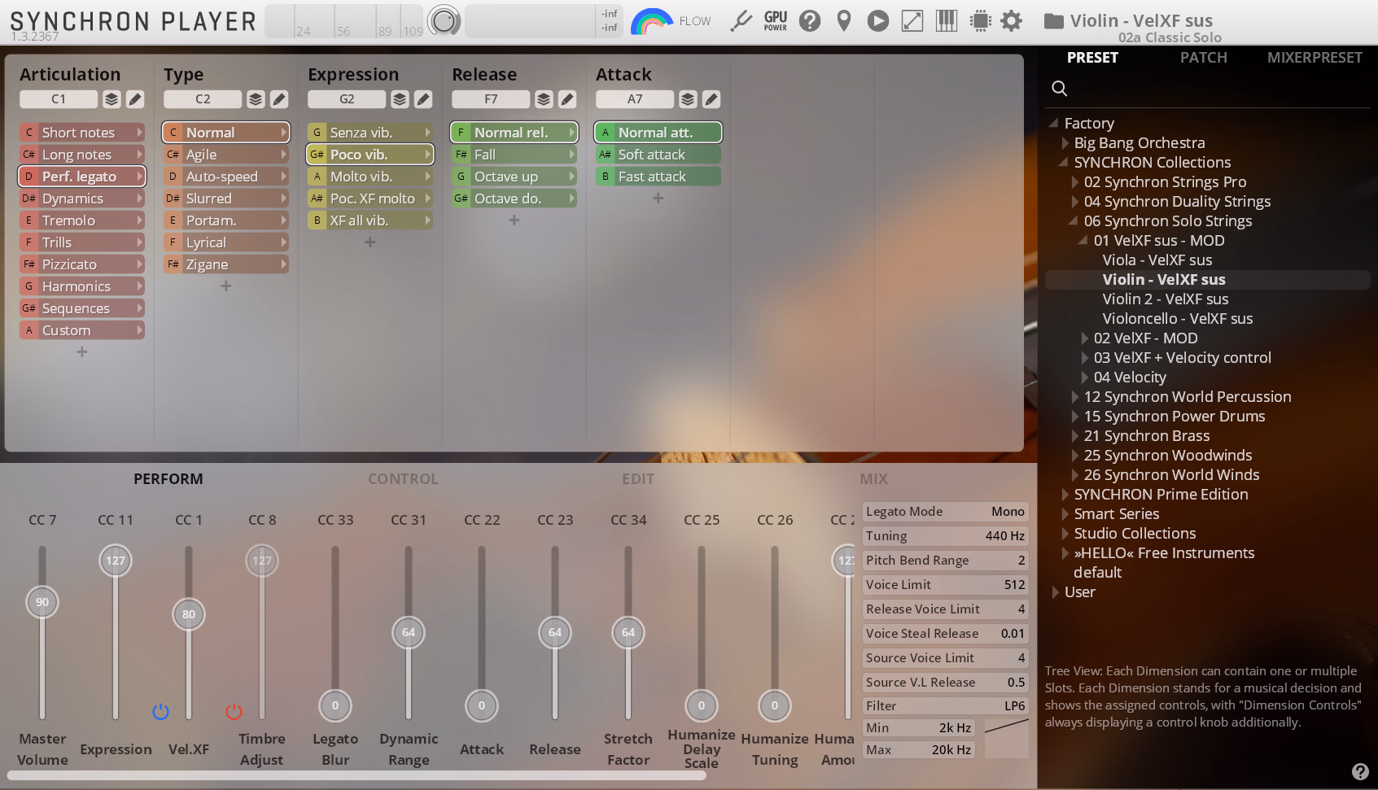Add a new Articulation slot with plus
1378x790 pixels.
(81, 352)
